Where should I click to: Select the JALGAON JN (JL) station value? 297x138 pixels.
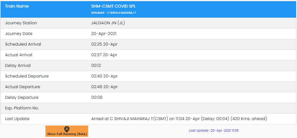[x=108, y=23]
